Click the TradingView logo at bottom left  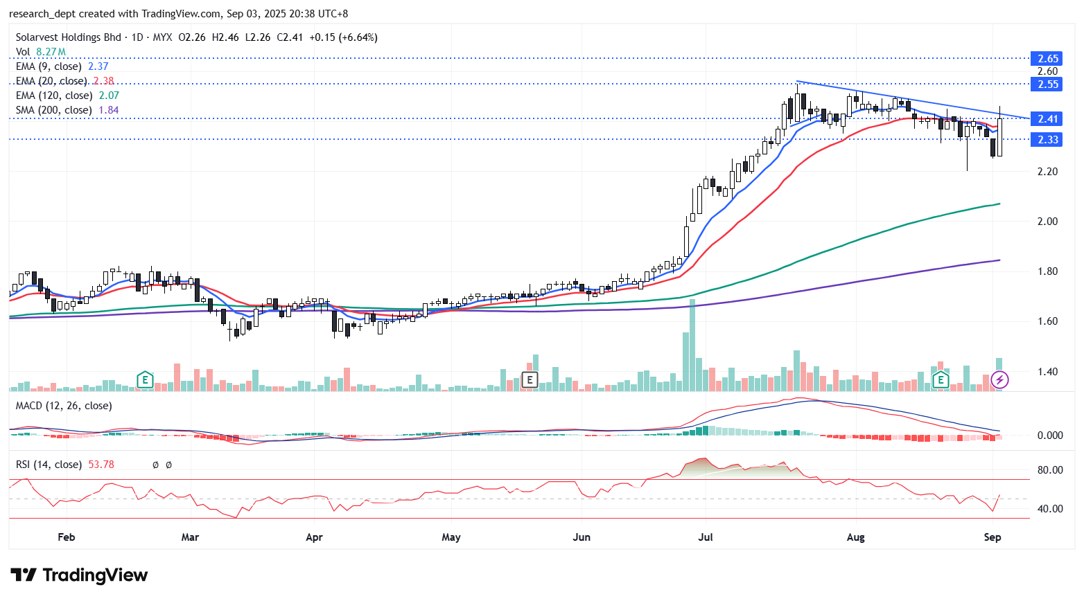79,575
